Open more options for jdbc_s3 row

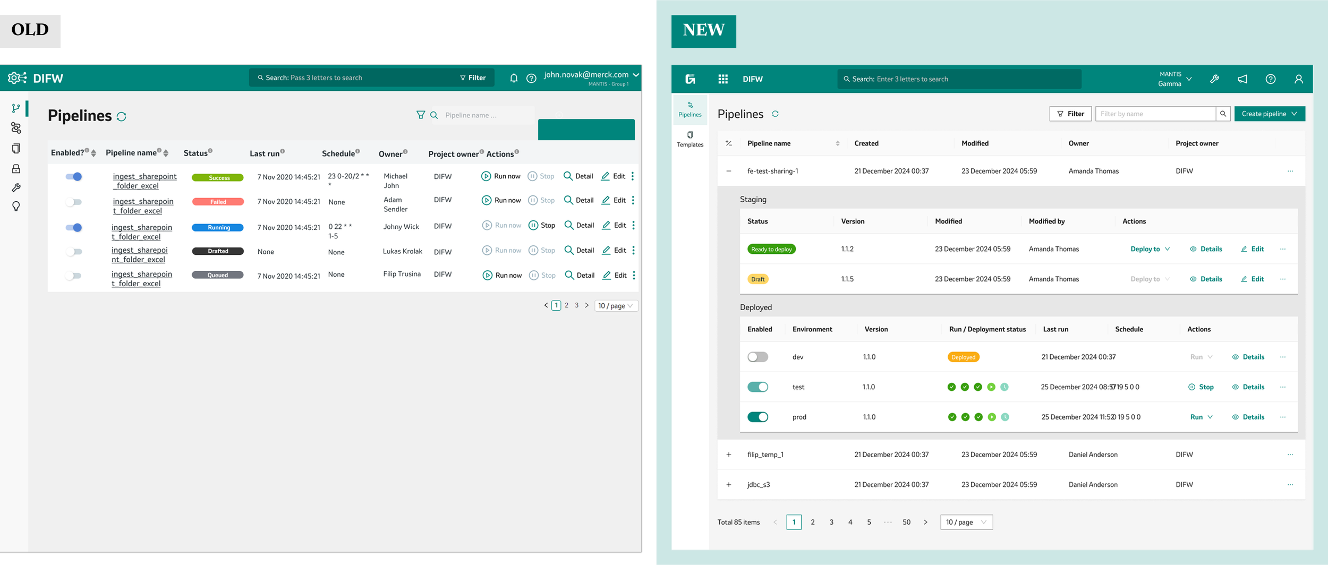tap(1290, 484)
